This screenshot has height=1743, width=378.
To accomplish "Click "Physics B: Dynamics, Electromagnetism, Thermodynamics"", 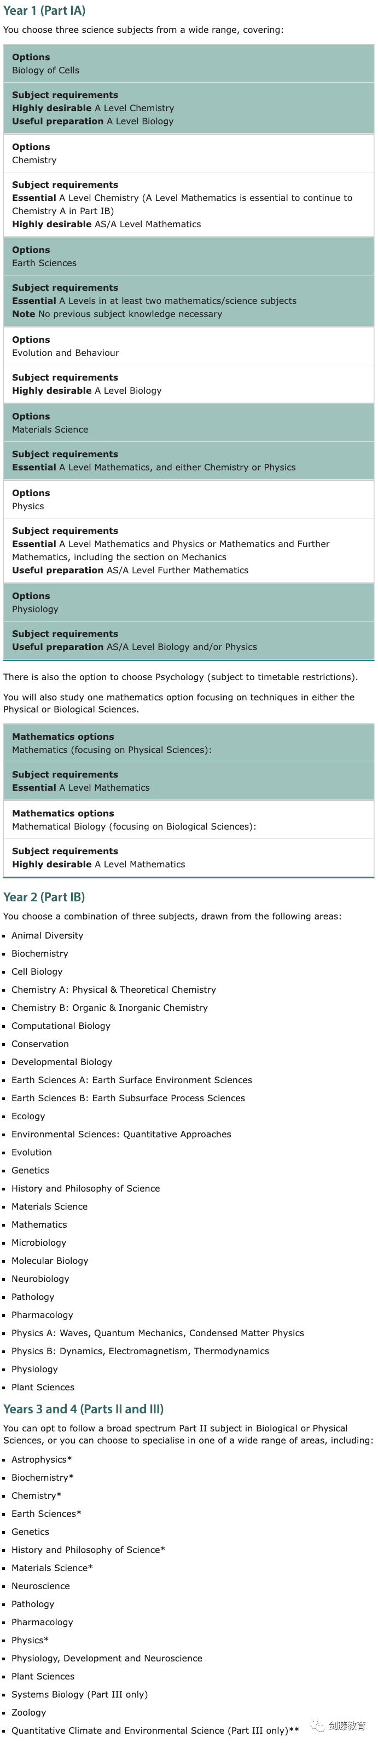I will point(140,1351).
